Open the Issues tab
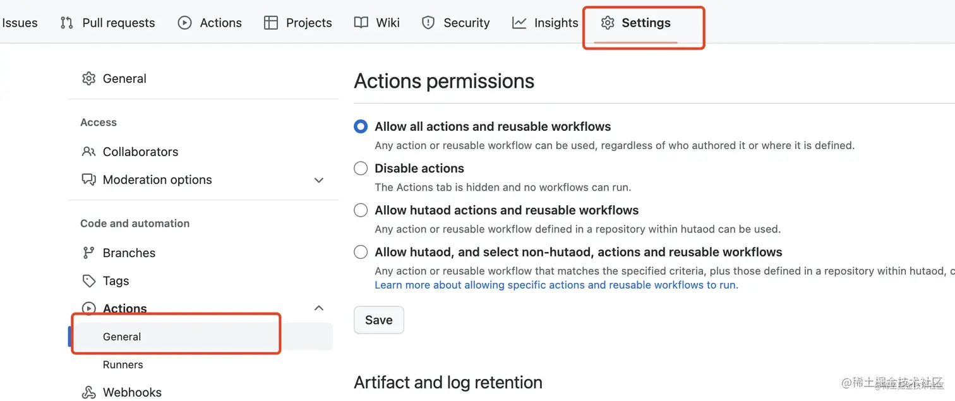 19,23
